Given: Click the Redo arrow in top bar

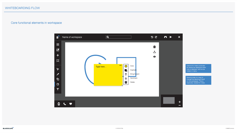Looking at the screenshot, I should coord(156,37).
